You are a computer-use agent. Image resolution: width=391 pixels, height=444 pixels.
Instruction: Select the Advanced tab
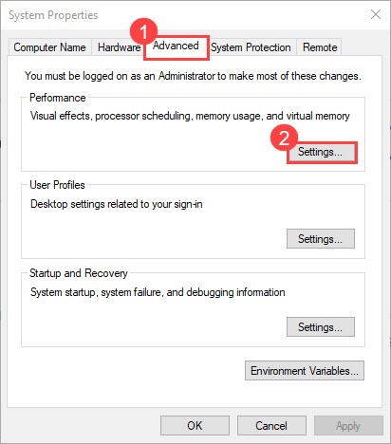pyautogui.click(x=176, y=46)
